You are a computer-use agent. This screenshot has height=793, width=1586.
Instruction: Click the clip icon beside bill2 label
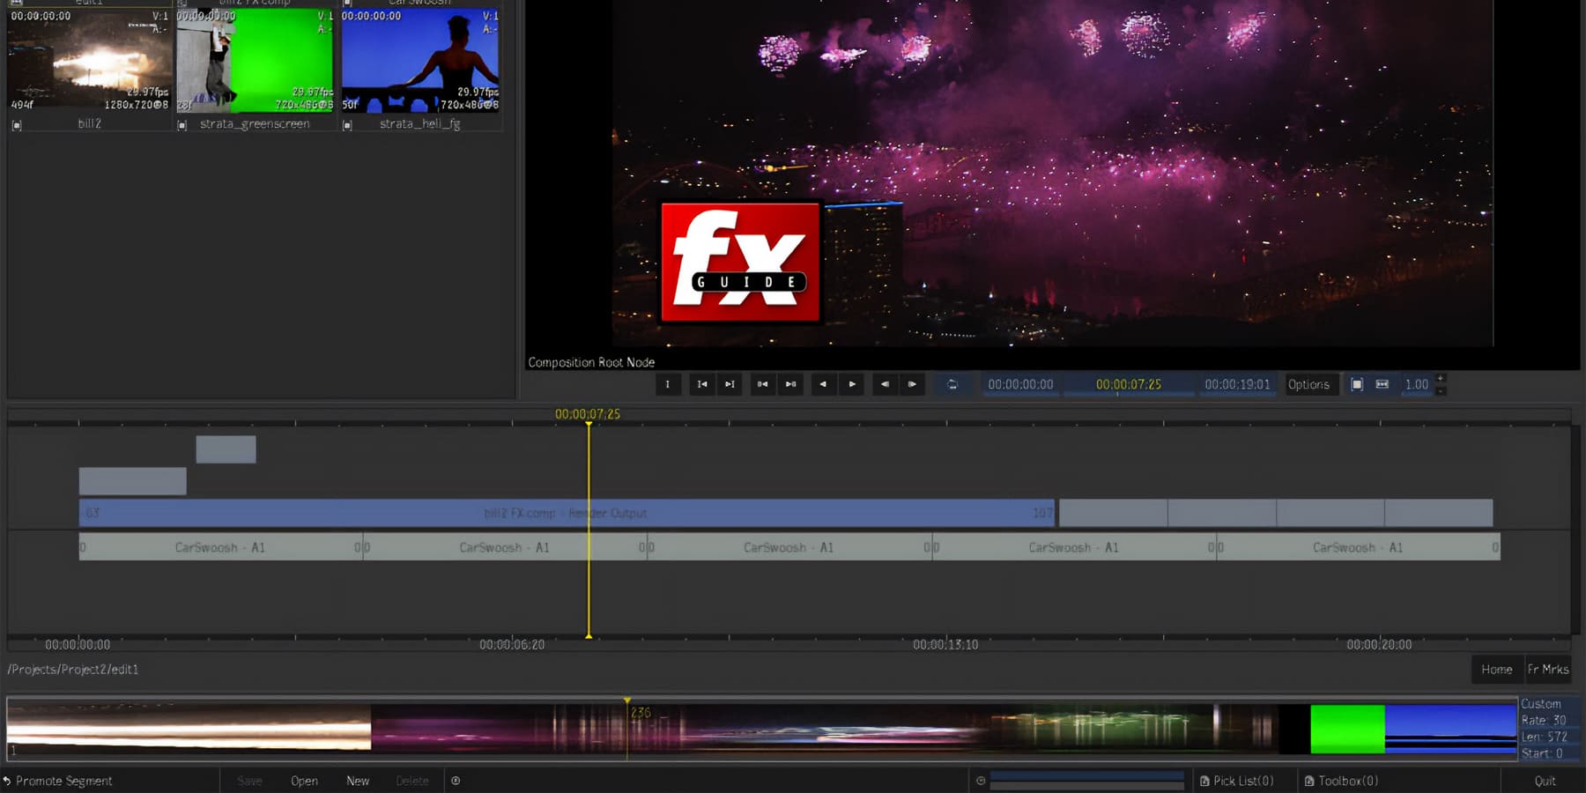tap(17, 125)
